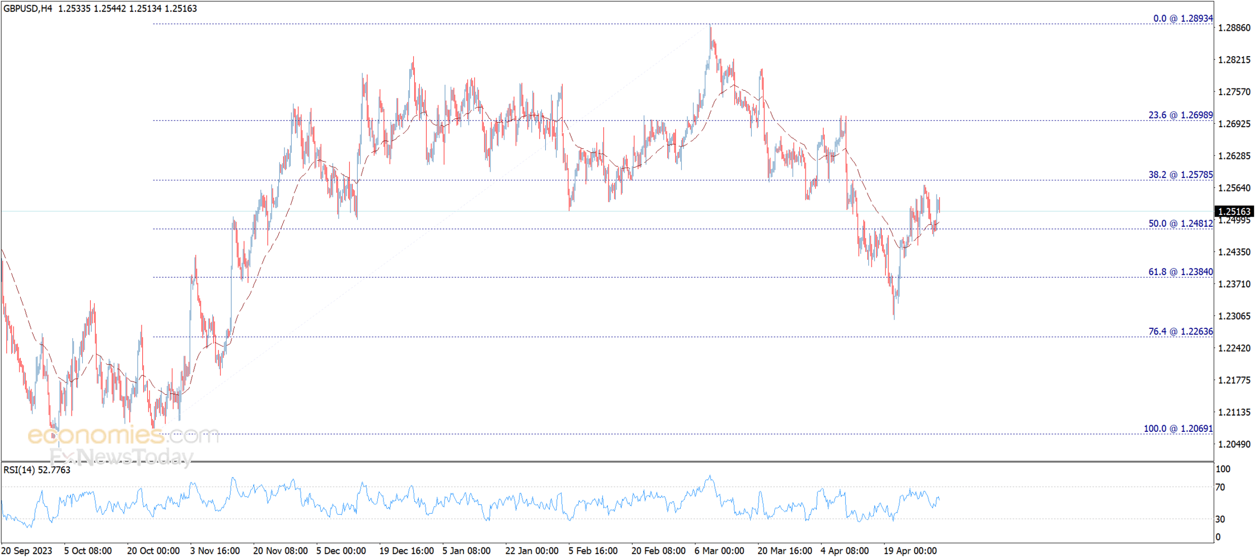
Task: Select the 100.0 @ 1.20691 Fibonacci label
Action: pyautogui.click(x=1178, y=428)
